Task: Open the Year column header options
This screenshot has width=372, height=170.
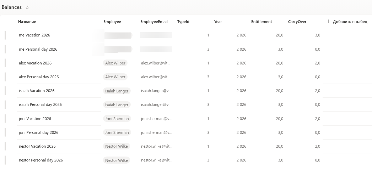Action: 218,22
